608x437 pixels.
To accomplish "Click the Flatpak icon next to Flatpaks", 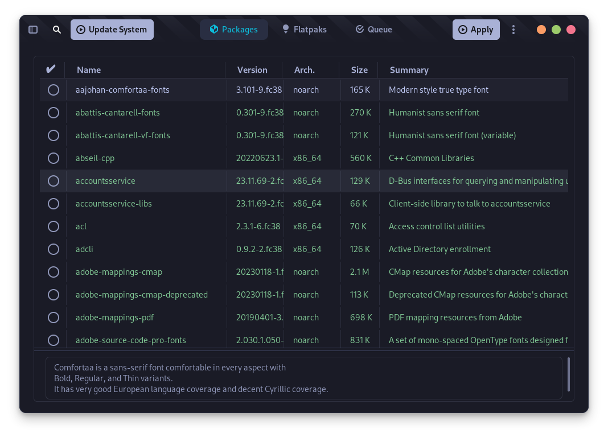I will 285,29.
